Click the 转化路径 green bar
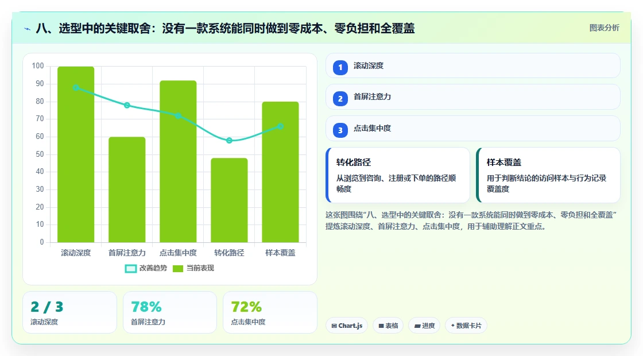The width and height of the screenshot is (643, 356). click(229, 200)
